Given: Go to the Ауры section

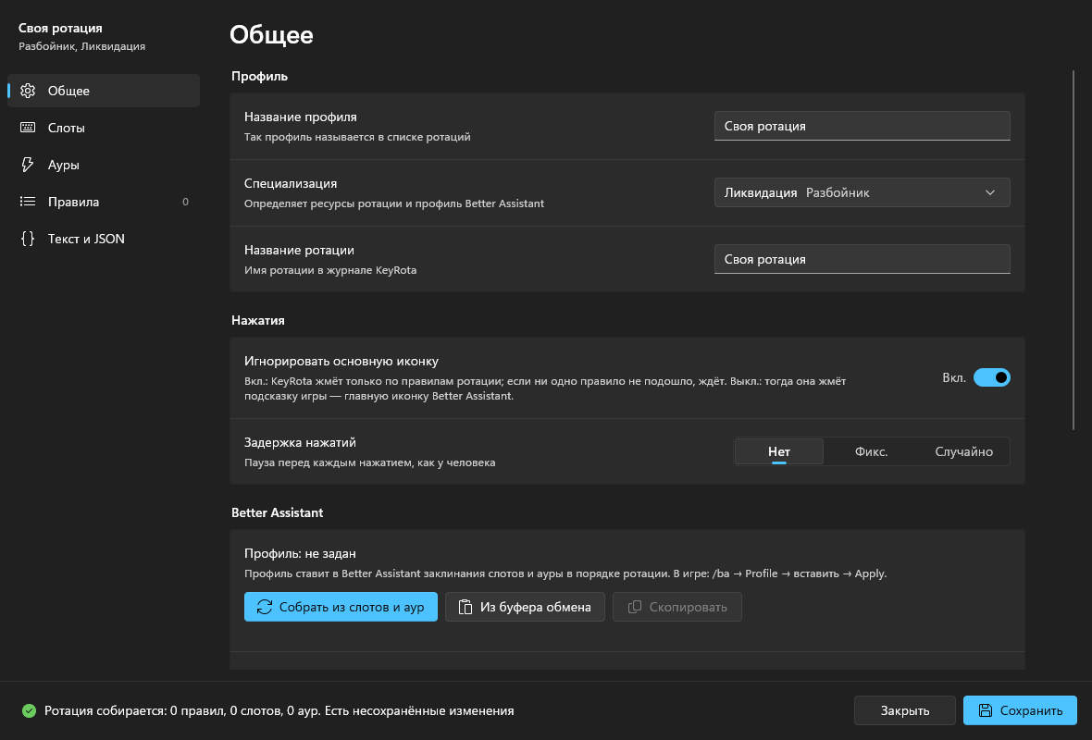Looking at the screenshot, I should [103, 165].
